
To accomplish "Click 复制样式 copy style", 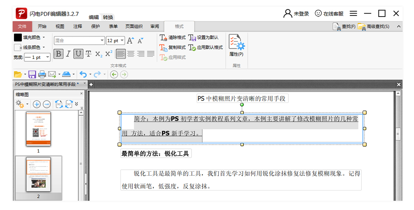I will (173, 48).
